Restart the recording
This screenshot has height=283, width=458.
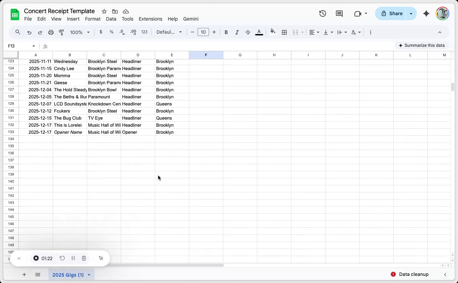(x=62, y=258)
